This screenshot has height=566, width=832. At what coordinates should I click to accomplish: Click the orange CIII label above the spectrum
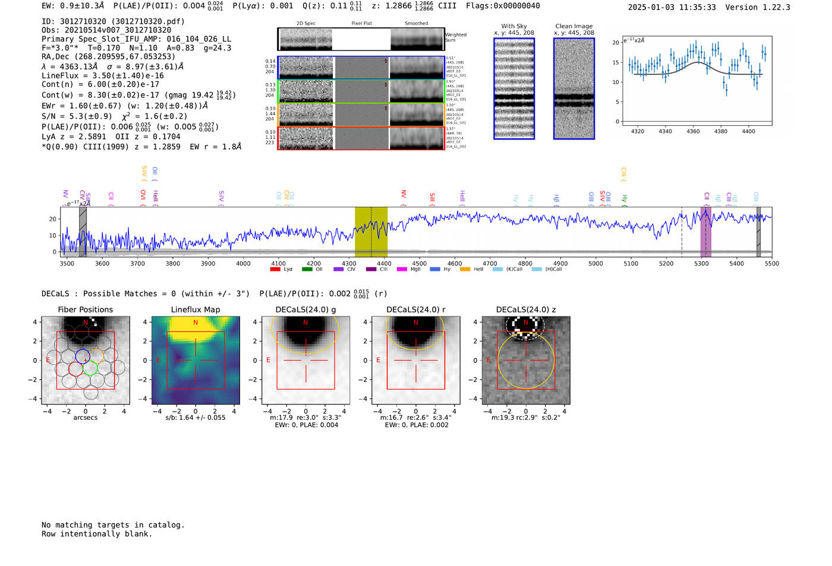(x=623, y=174)
